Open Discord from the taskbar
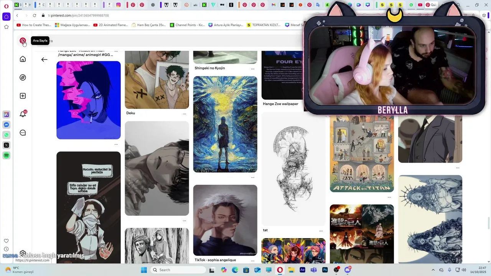Screen dimensions: 491x276 [348, 270]
